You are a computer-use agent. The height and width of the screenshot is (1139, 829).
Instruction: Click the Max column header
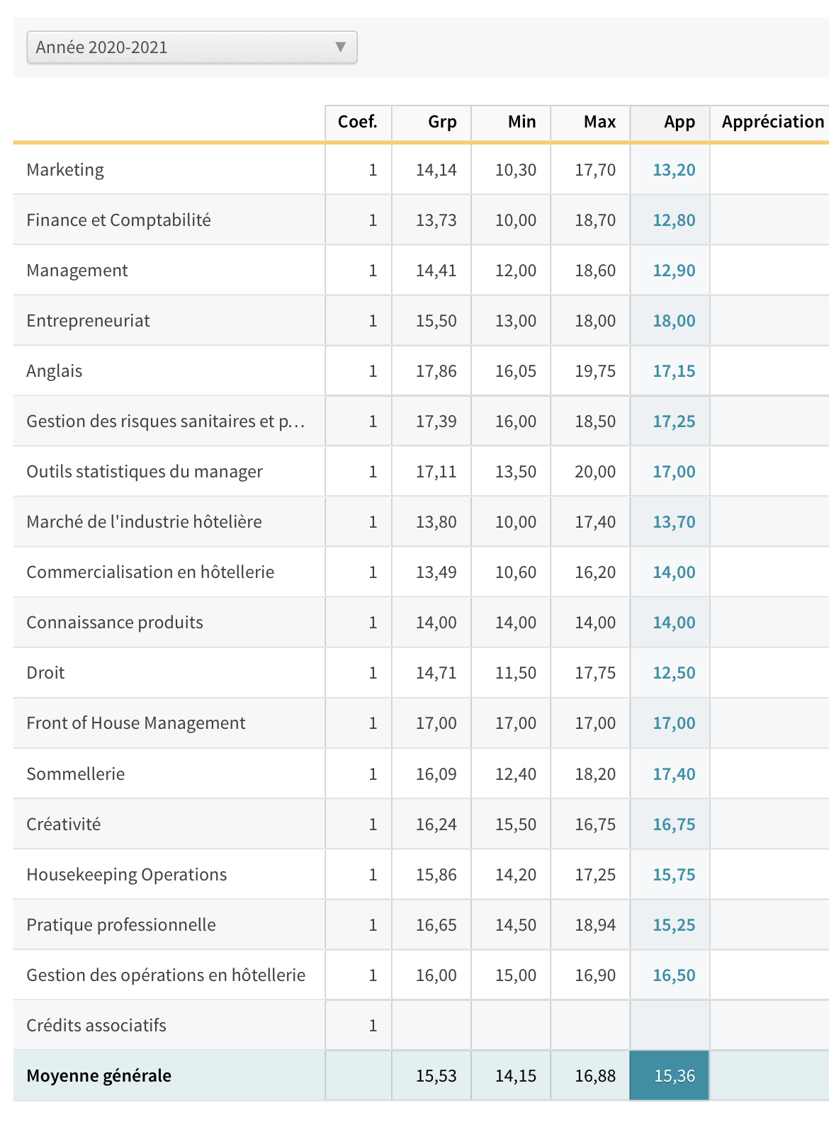pyautogui.click(x=599, y=122)
